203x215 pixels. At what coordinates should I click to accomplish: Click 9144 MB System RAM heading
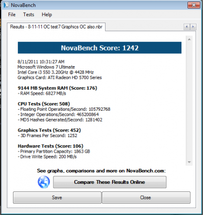pos(57,88)
